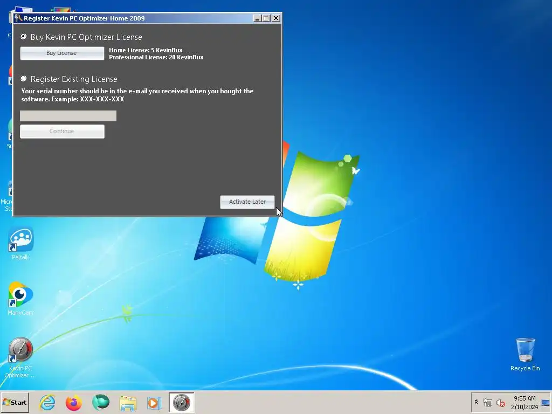Click the clock showing 9:55 AM
Screen dimensions: 552x414
coord(525,403)
